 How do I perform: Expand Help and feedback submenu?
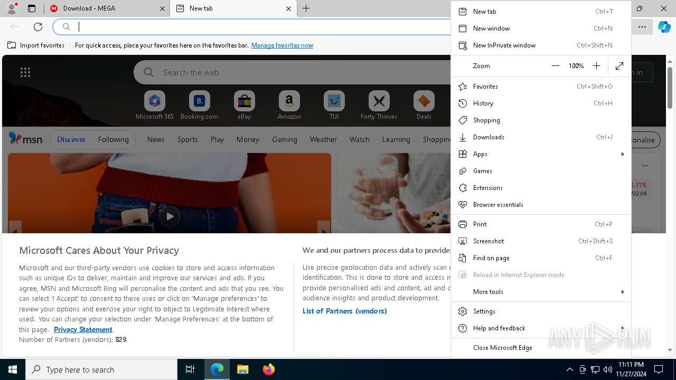tap(541, 328)
